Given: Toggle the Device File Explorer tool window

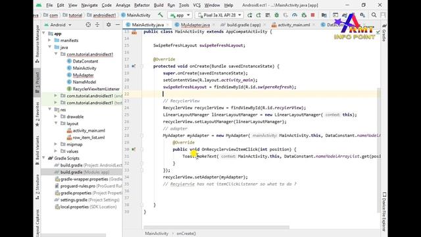Looking at the screenshot, I should click(x=384, y=212).
